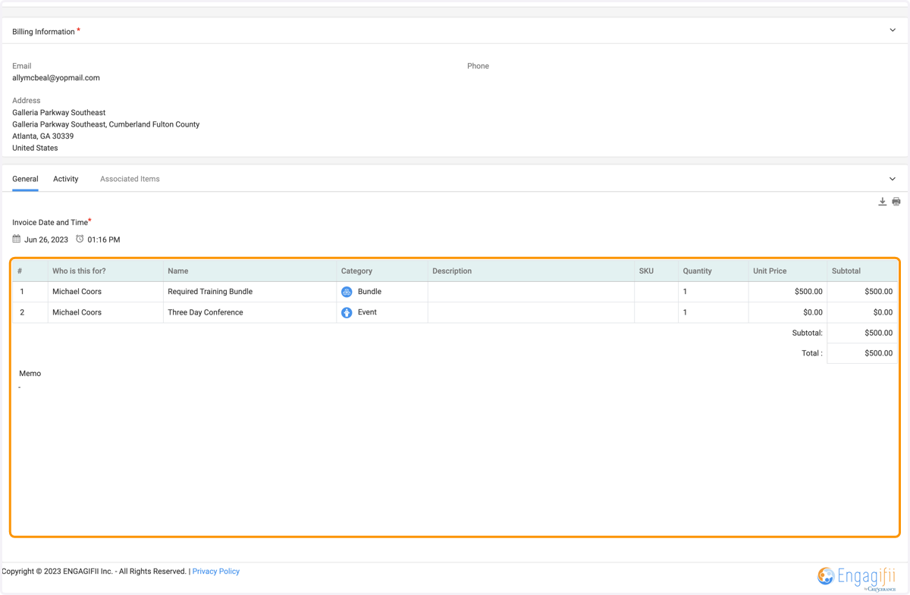
Task: Click the Event category icon in row 2
Action: [x=347, y=312]
